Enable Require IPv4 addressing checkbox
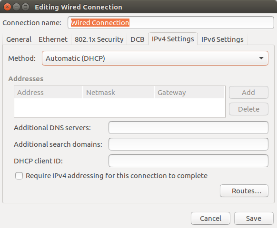This screenshot has height=228, width=277. tap(19, 176)
